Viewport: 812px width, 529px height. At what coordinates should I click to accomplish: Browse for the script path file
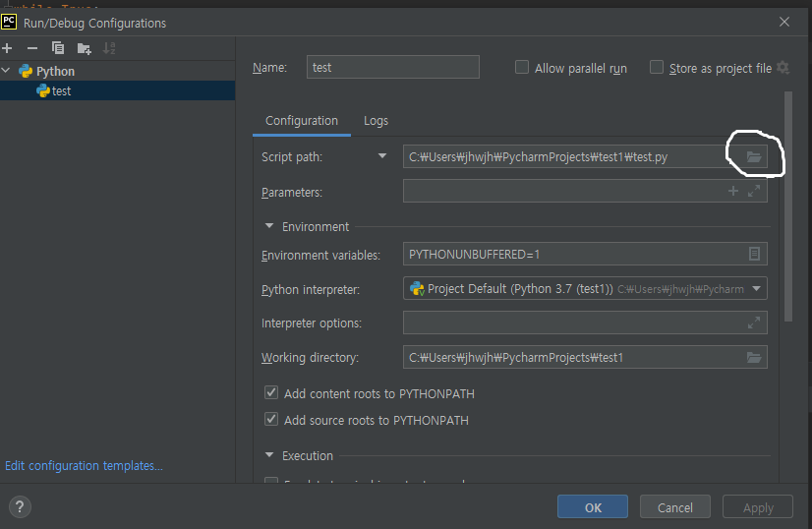coord(754,156)
